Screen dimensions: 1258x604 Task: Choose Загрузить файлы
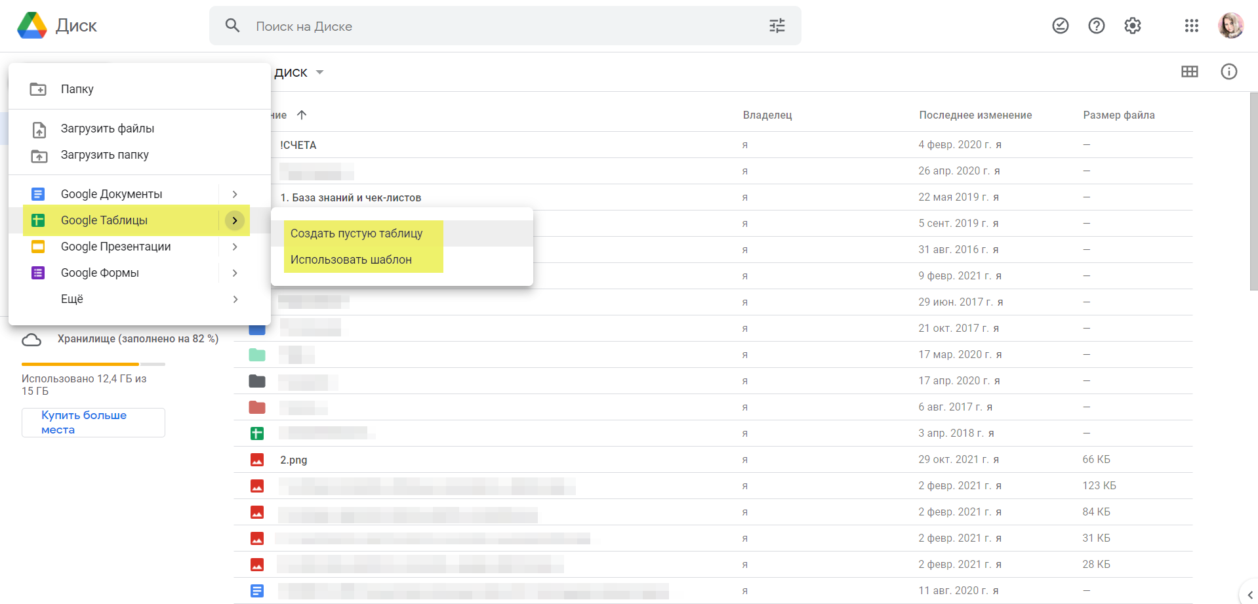(140, 129)
